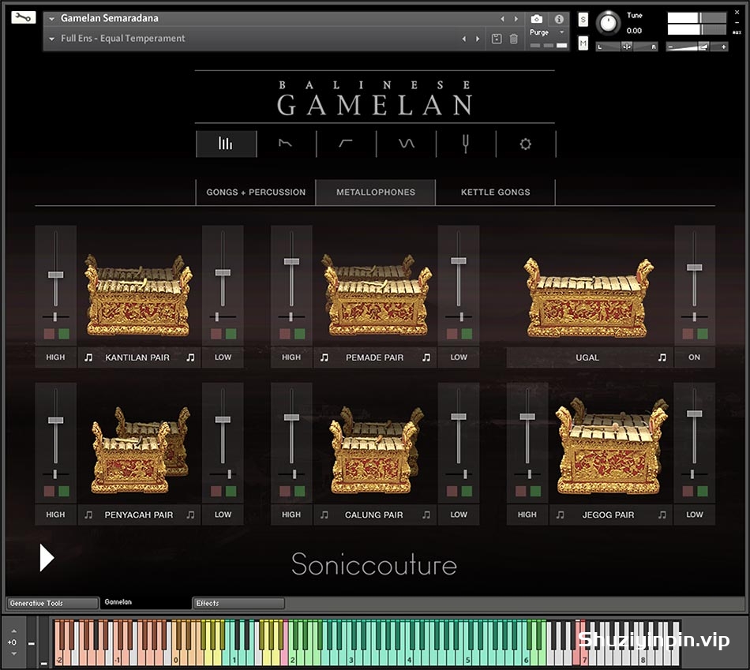This screenshot has width=750, height=670.
Task: Click right note icon of Kantilan Pair
Action: [190, 357]
